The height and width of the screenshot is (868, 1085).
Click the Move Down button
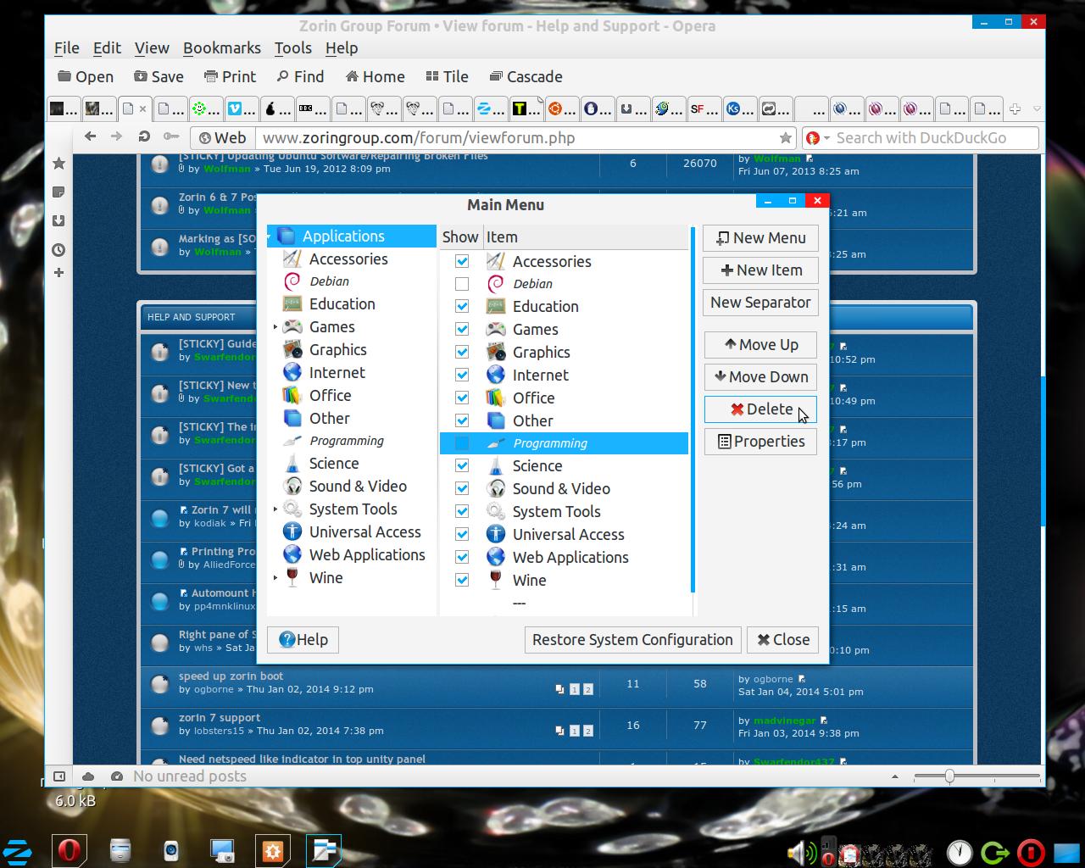[x=760, y=377]
